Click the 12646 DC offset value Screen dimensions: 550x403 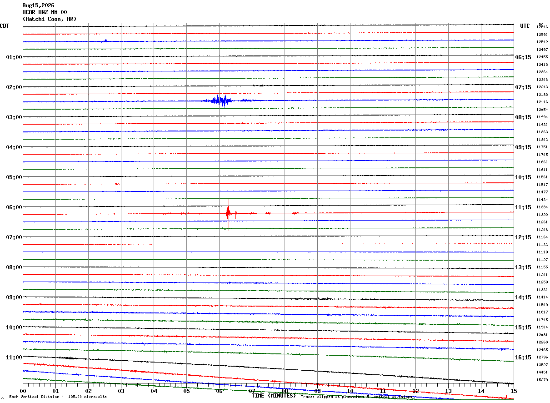(x=542, y=27)
